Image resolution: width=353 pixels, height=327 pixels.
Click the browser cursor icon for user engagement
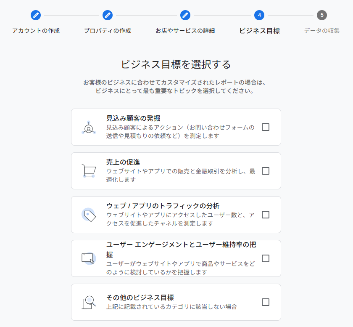[x=89, y=258]
